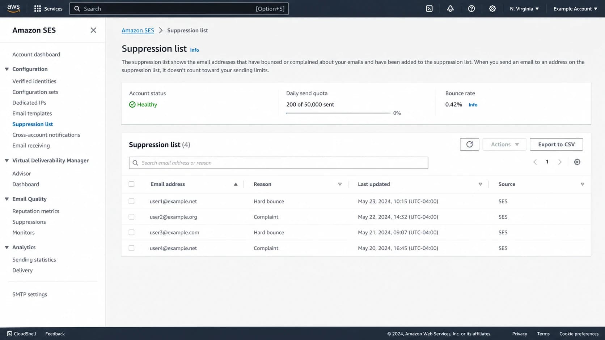Open Cookie preferences
This screenshot has height=340, width=605.
(579, 334)
